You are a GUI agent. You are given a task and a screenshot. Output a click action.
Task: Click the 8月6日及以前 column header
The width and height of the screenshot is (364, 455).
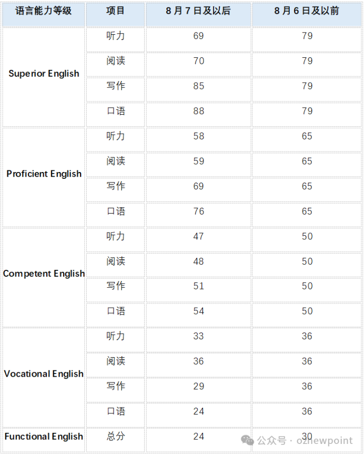(x=307, y=14)
